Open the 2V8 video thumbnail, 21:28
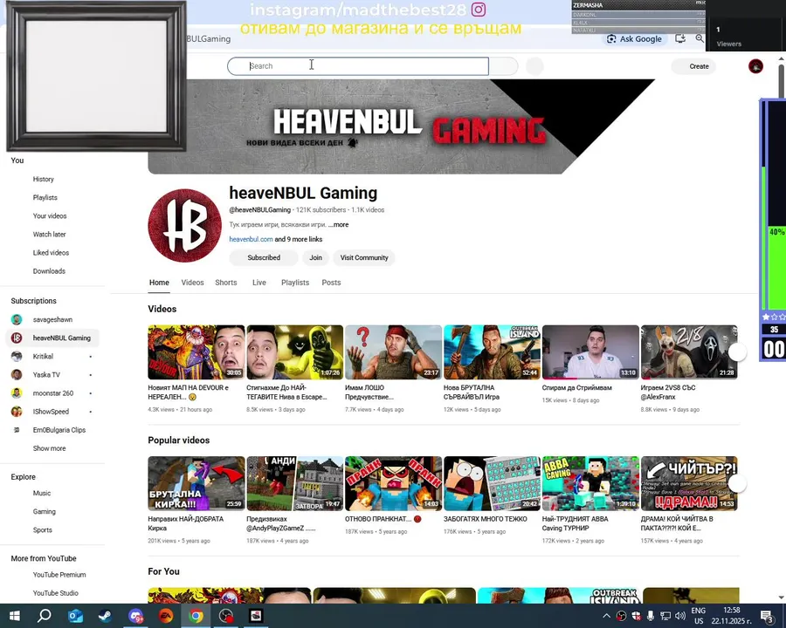 [689, 352]
